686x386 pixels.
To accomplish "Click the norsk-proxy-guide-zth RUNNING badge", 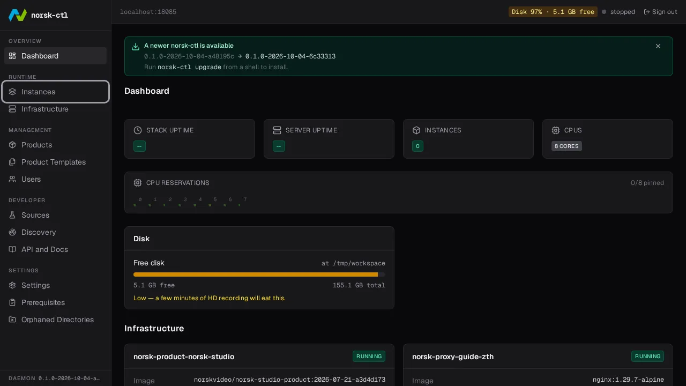I will tap(647, 357).
